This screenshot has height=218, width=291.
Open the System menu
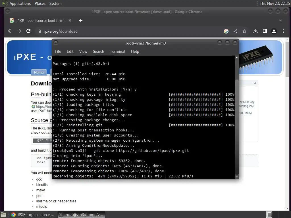(x=55, y=3)
